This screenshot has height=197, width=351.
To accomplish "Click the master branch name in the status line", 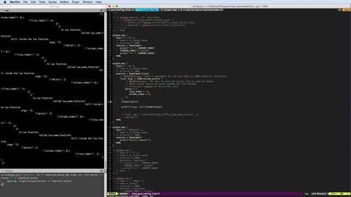I will coord(123,194).
